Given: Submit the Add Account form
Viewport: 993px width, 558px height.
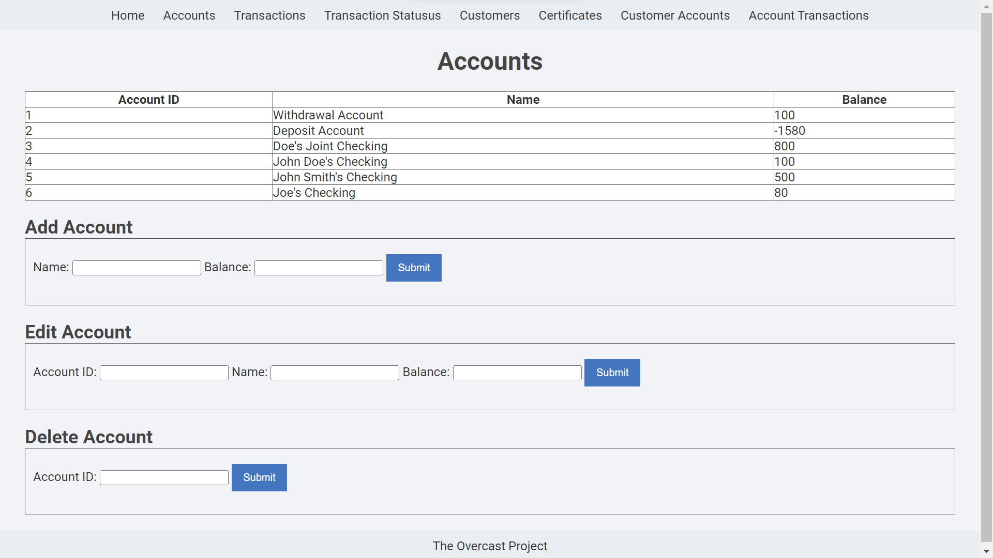Looking at the screenshot, I should point(414,268).
